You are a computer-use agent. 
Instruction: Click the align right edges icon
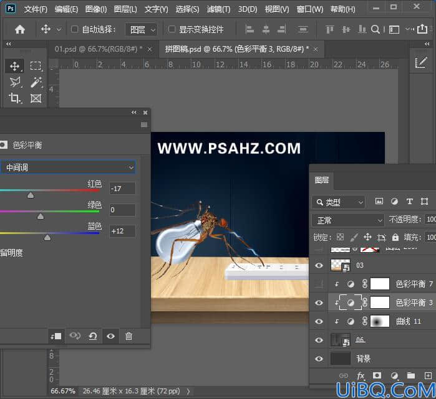coord(282,29)
